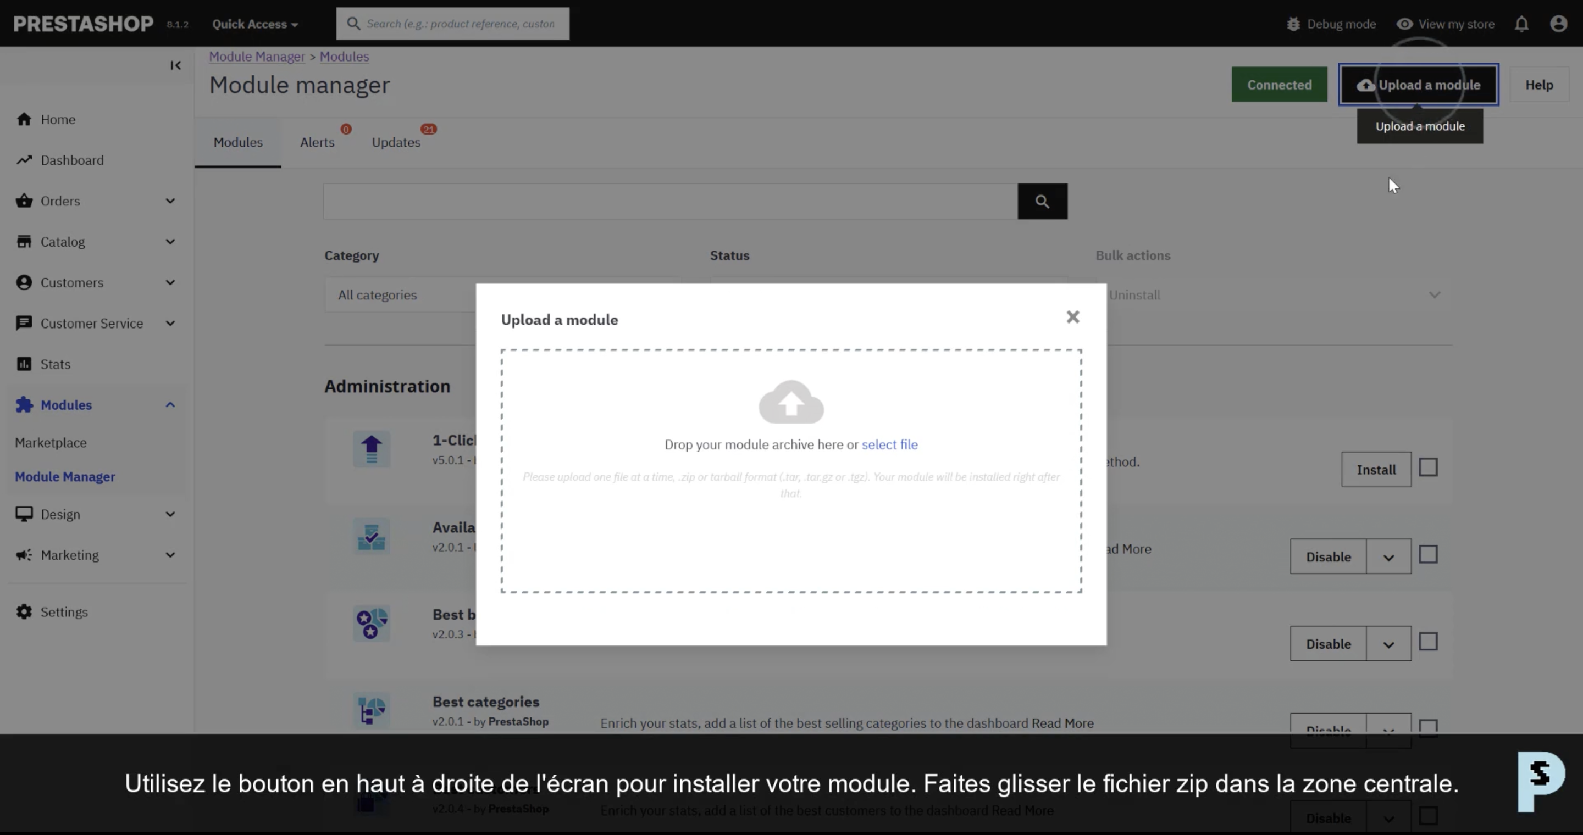Click the Best categories module icon

(x=371, y=710)
